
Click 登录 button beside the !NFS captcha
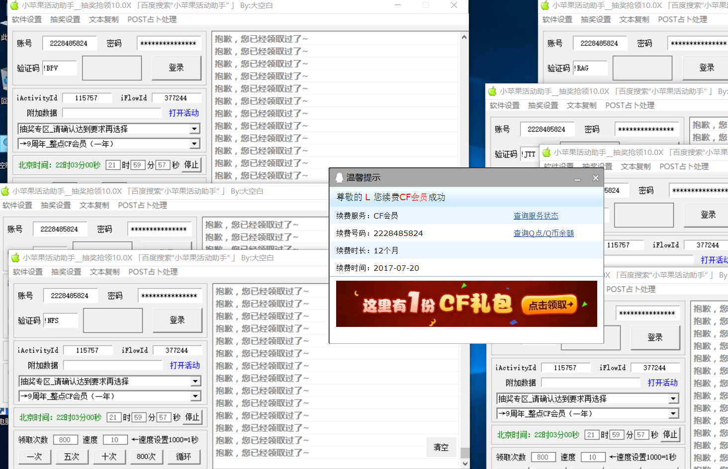point(178,320)
